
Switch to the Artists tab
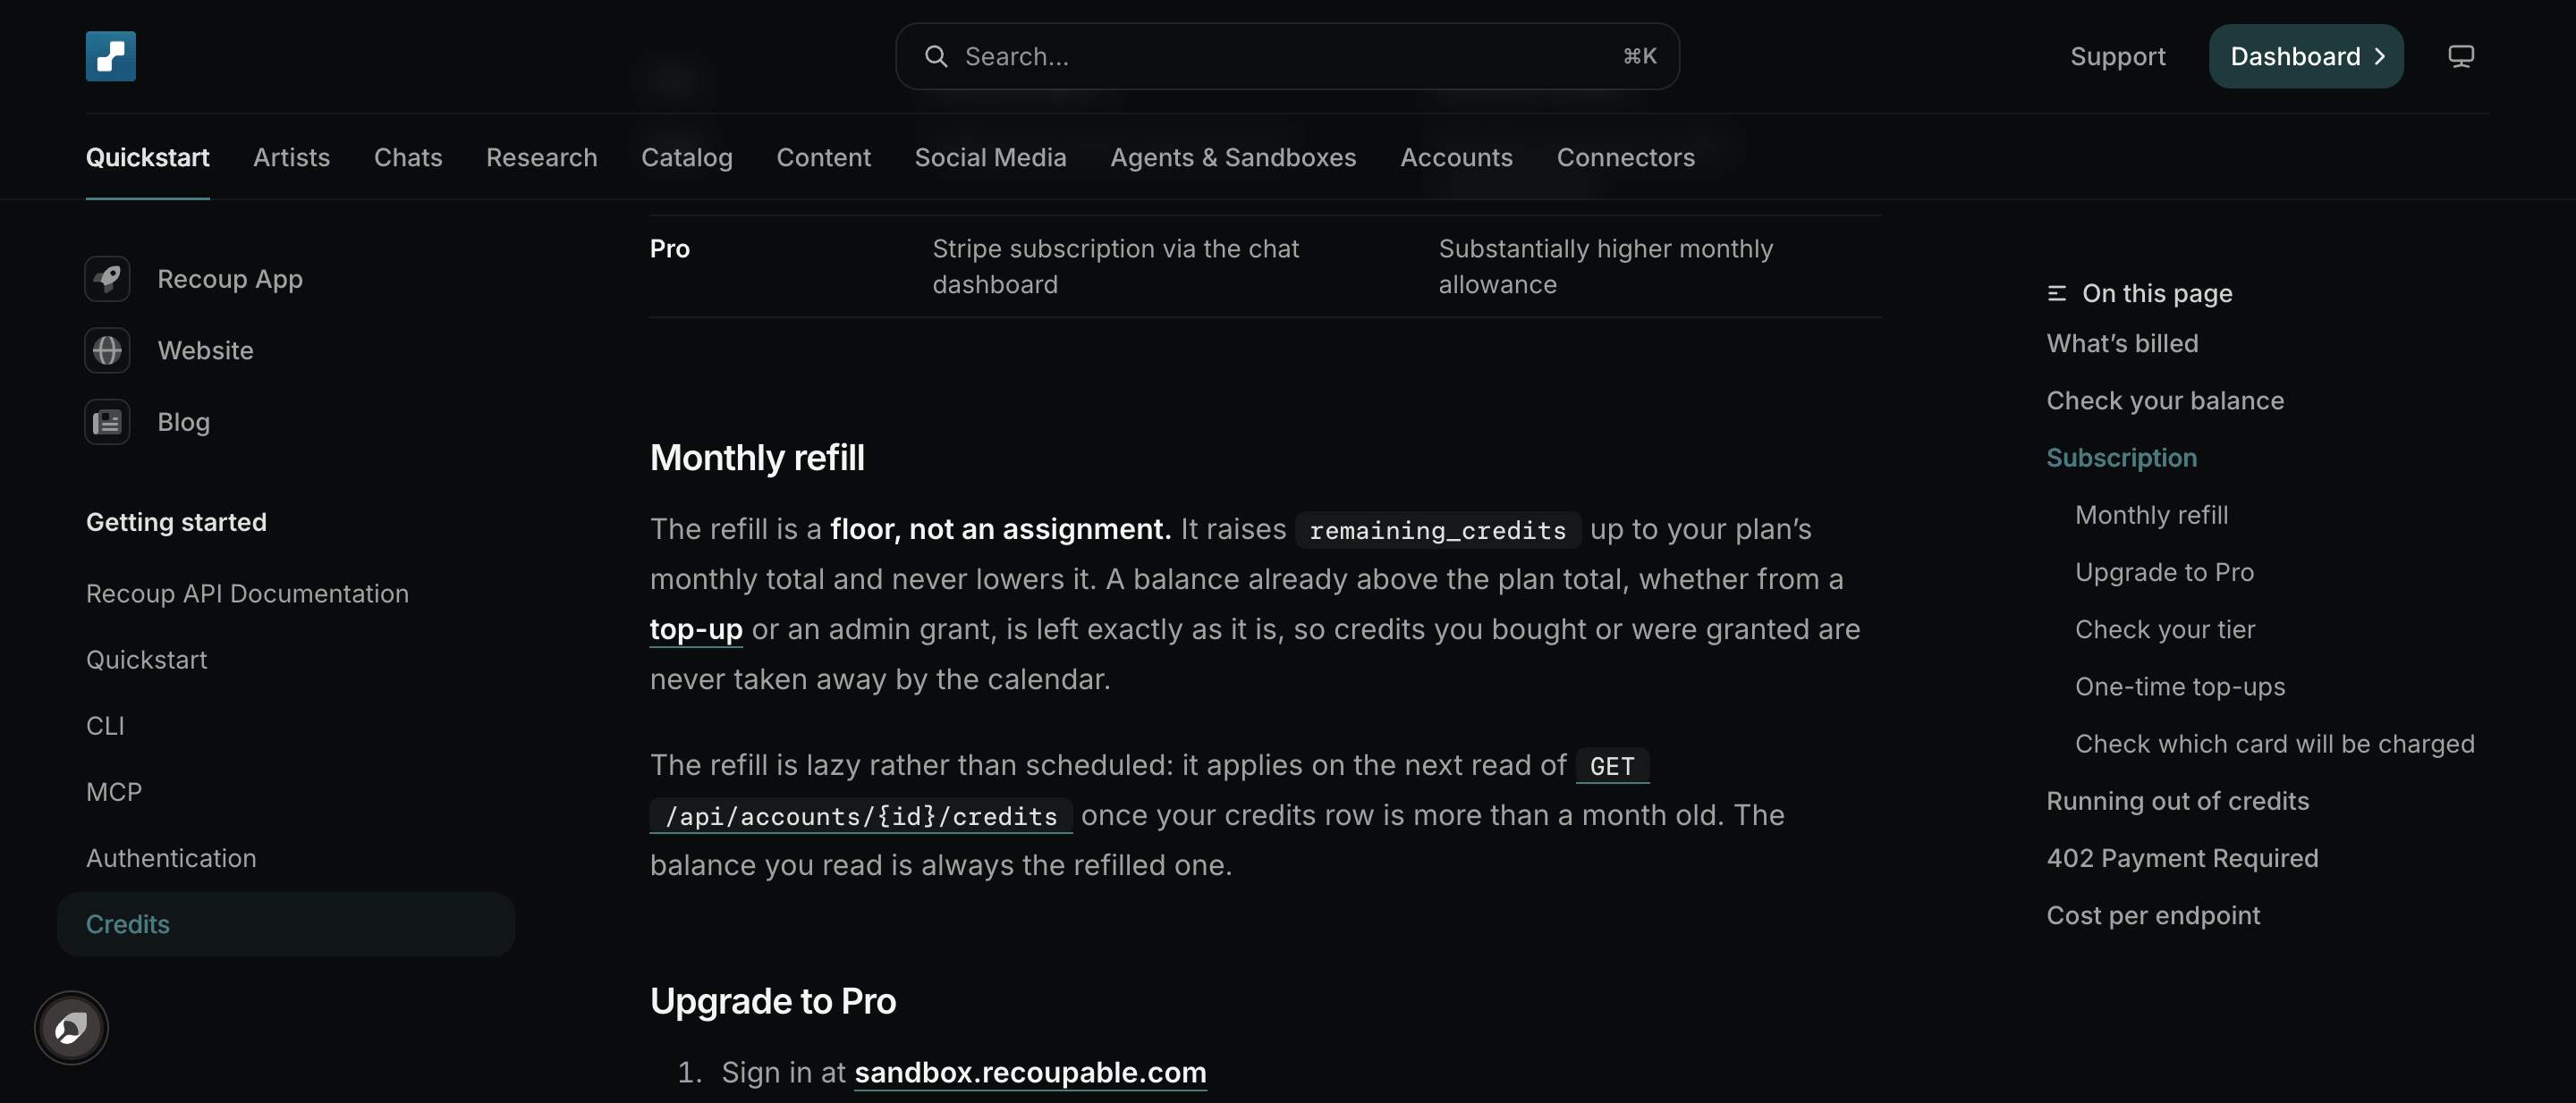(x=291, y=158)
